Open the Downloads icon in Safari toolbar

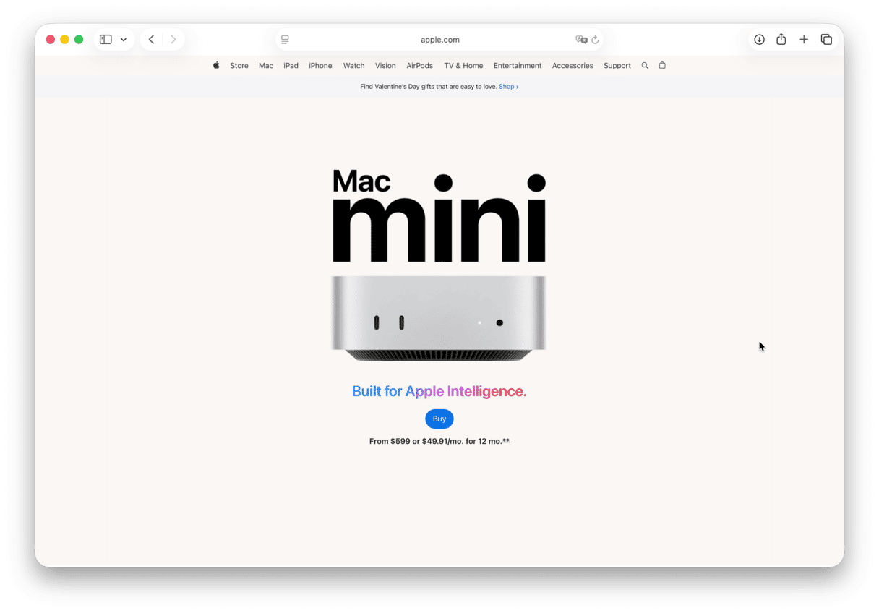tap(759, 39)
